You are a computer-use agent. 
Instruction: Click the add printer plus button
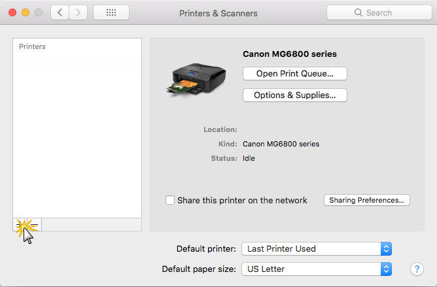coord(20,225)
